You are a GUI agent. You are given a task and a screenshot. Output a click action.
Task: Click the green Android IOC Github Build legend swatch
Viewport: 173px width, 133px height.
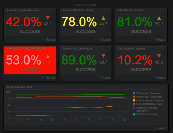tap(134, 104)
